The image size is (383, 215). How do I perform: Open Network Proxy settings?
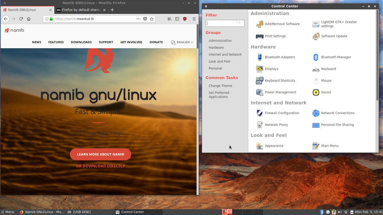(272, 125)
